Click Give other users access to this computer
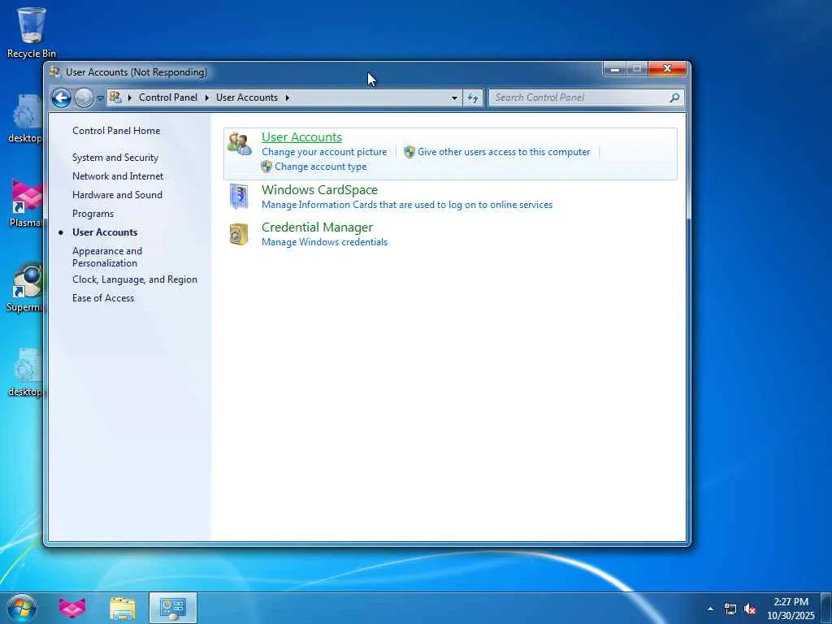 (x=504, y=152)
